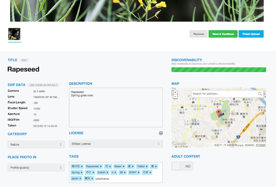Click Edit next to Title

tap(24, 60)
